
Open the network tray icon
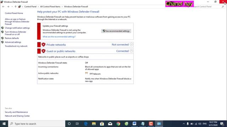(x=196, y=124)
